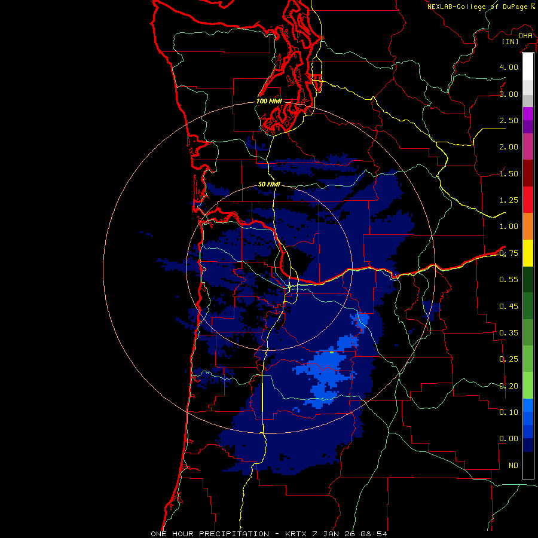Click the [IN] units label

point(511,41)
